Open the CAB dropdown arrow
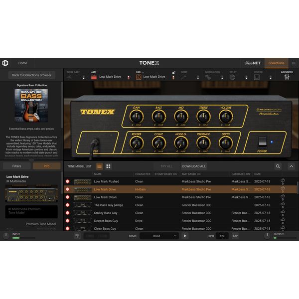299x299 pixels. point(144,72)
